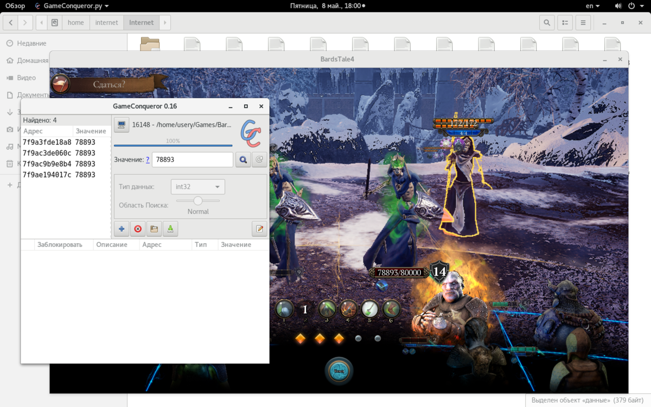
Task: Select the capitalized Internet path segment
Action: tap(141, 23)
